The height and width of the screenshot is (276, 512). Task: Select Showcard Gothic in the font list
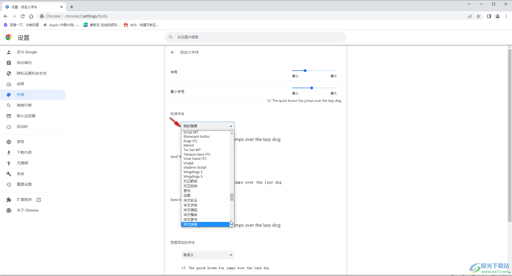click(197, 137)
